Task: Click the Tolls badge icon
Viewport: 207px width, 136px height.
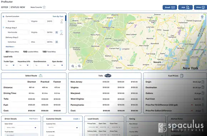Action: click(108, 76)
